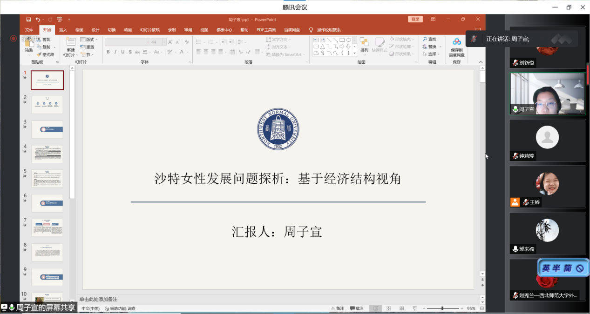Insert a new slide (新建幻灯片)
Viewport: 590px width, 314px height.
coord(70,47)
